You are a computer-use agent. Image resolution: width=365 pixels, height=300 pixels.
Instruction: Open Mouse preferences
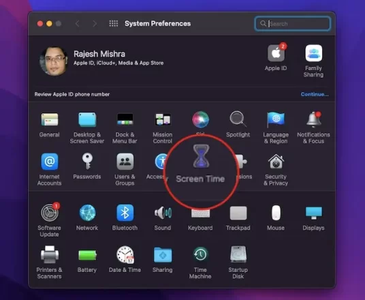point(276,213)
